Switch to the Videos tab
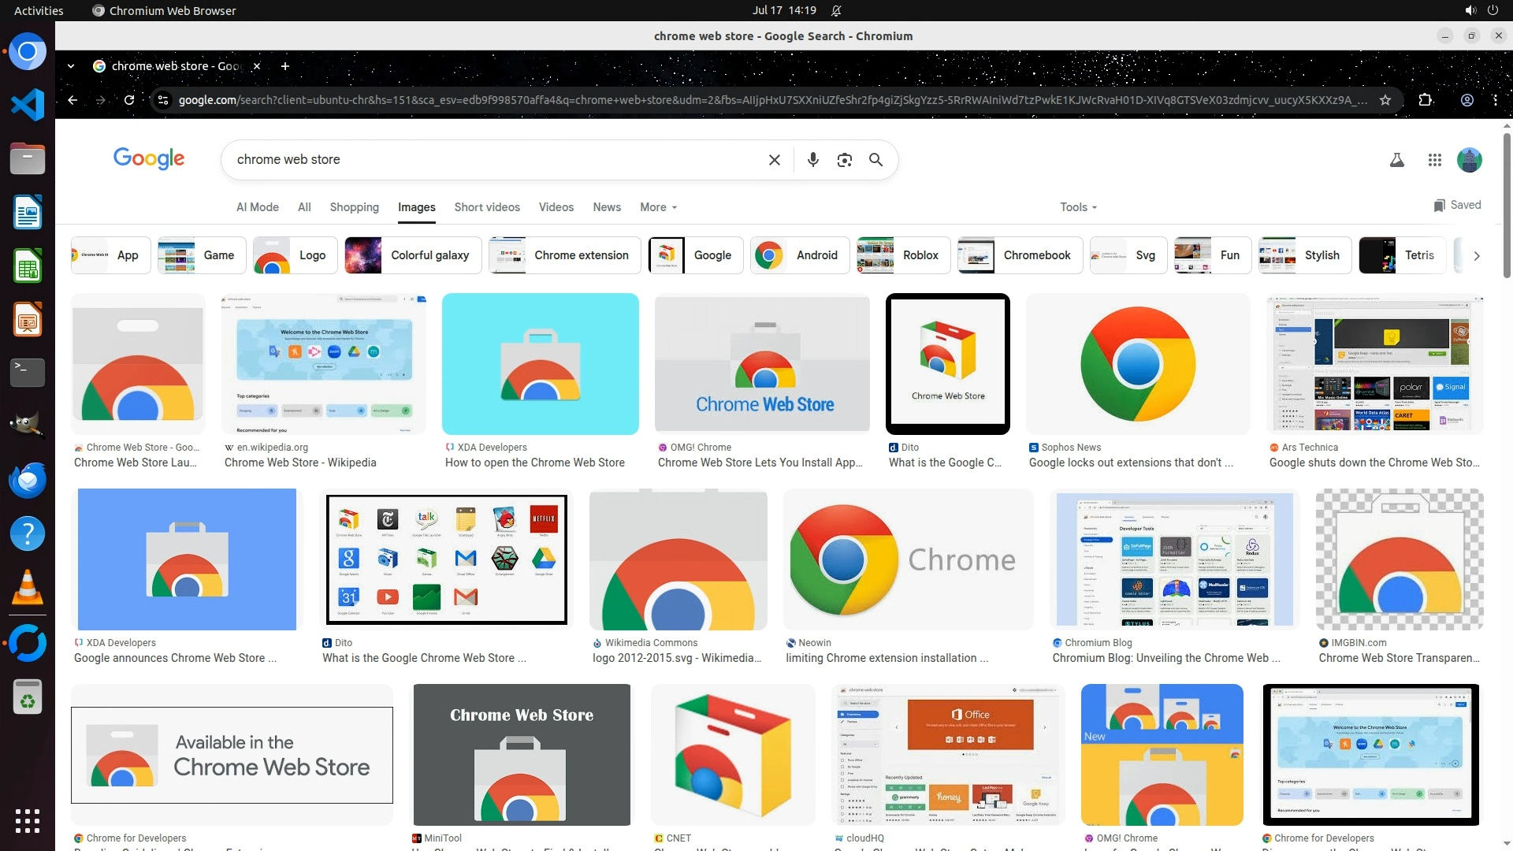Viewport: 1513px width, 851px height. coord(556,207)
